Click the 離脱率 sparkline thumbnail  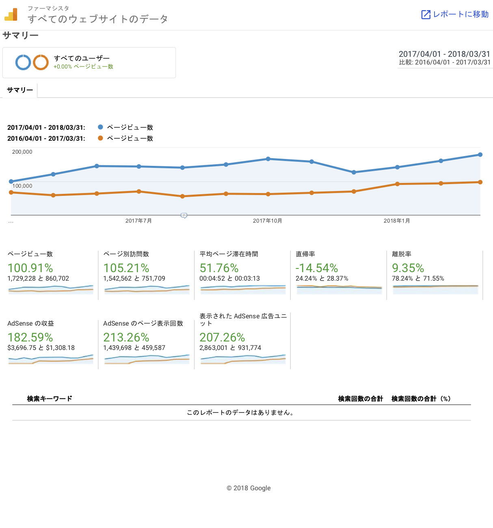[435, 289]
